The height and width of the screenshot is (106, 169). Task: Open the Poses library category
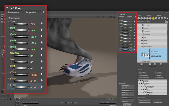(x=142, y=18)
